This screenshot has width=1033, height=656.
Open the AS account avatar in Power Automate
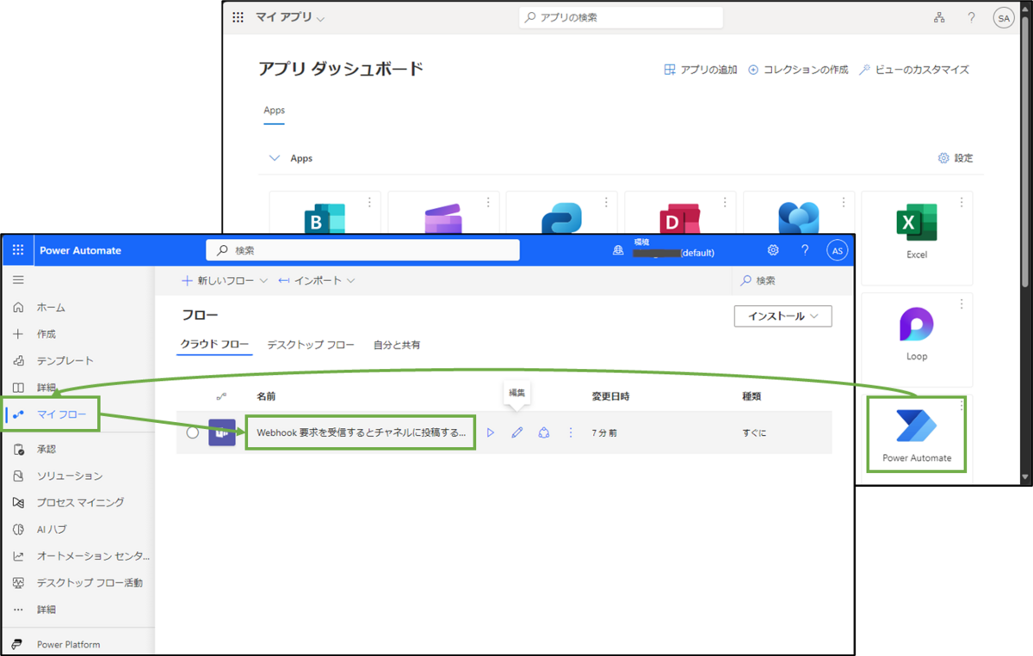pyautogui.click(x=837, y=250)
